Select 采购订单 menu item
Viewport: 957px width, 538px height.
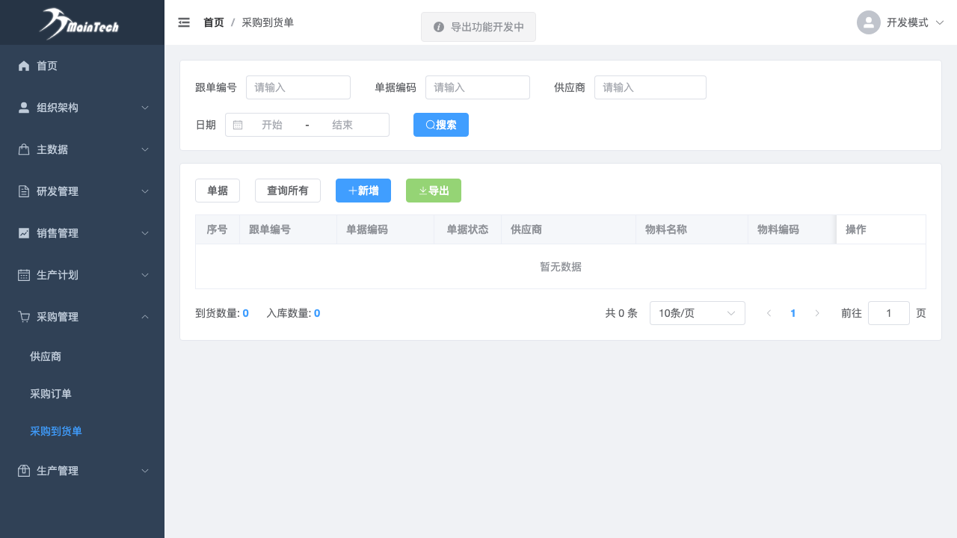point(51,394)
